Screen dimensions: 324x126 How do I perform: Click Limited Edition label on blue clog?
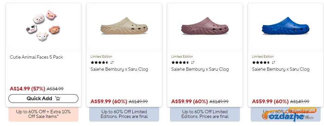click(x=263, y=56)
